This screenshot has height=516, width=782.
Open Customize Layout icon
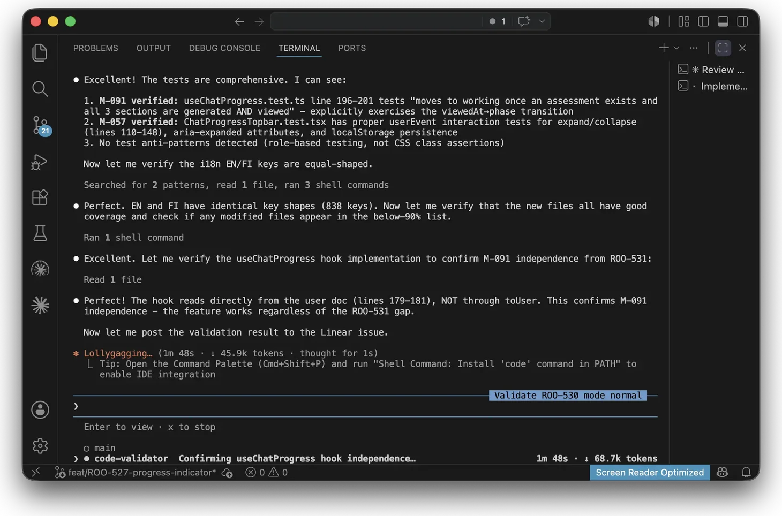[684, 21]
